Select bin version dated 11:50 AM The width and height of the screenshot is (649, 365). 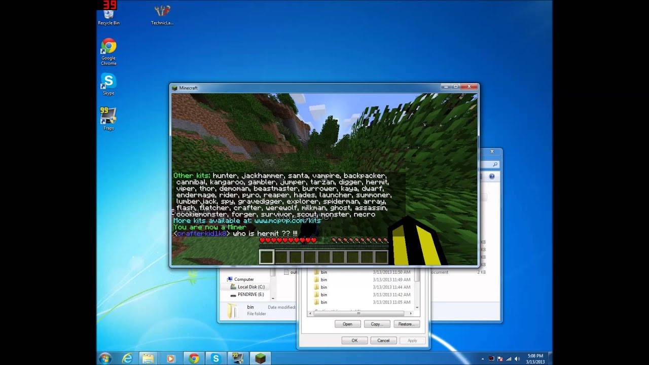coord(363,272)
